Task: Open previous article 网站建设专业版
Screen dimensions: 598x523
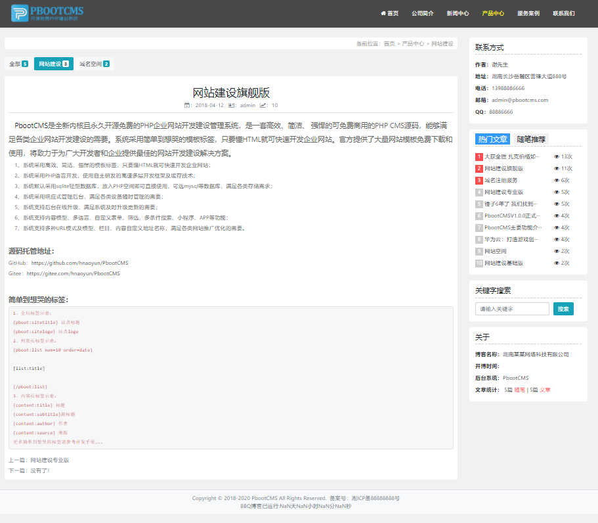Action: coord(50,460)
